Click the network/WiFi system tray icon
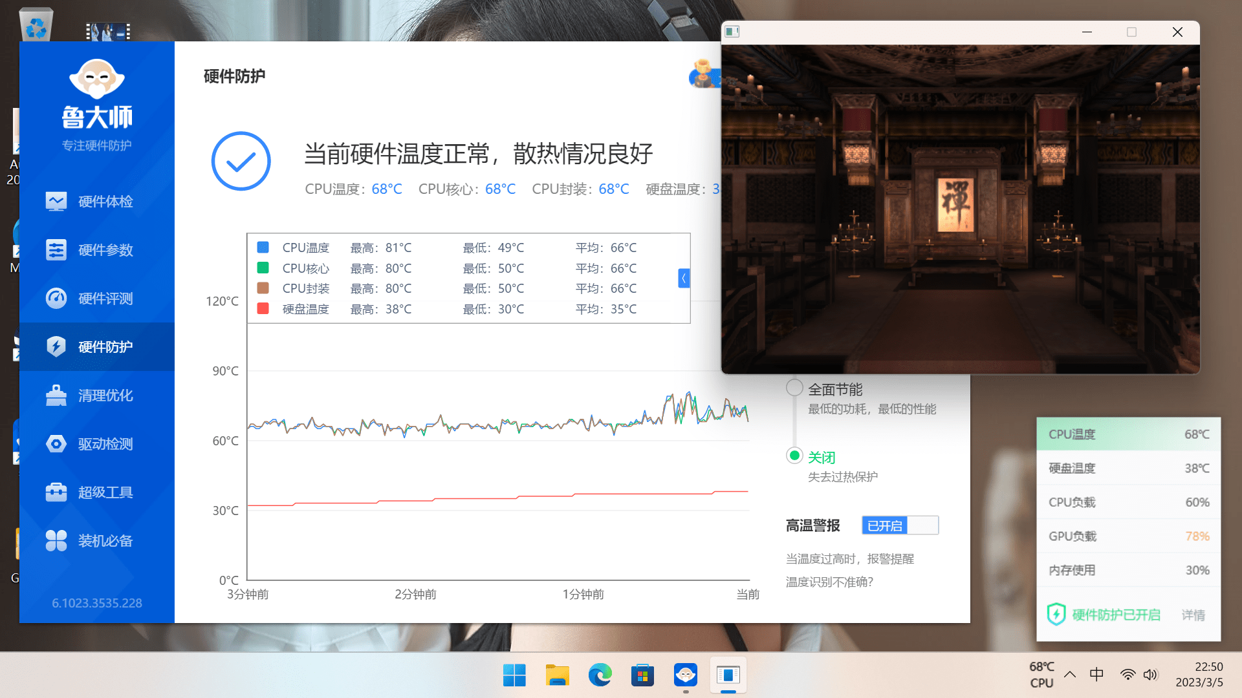Viewport: 1242px width, 698px height. point(1126,675)
